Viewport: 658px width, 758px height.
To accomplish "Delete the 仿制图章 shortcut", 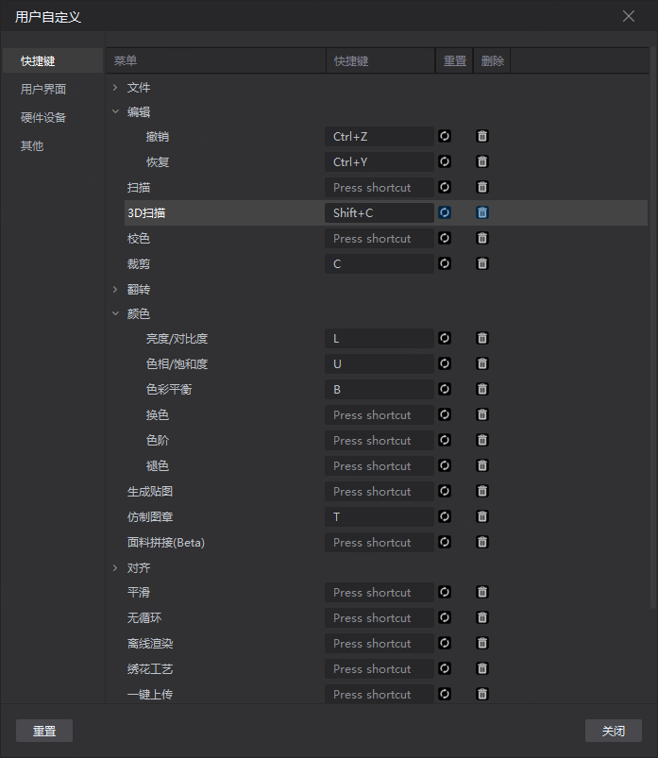I will coord(482,517).
